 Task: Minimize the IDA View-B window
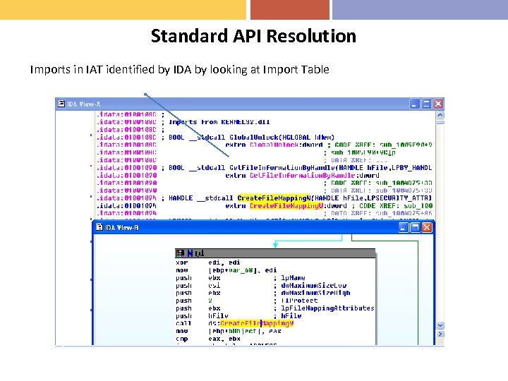pyautogui.click(x=403, y=227)
